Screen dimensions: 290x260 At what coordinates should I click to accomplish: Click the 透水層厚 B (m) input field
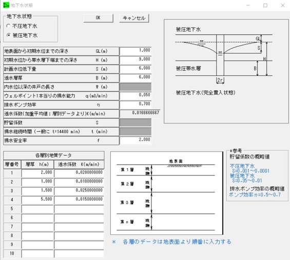tap(136, 78)
